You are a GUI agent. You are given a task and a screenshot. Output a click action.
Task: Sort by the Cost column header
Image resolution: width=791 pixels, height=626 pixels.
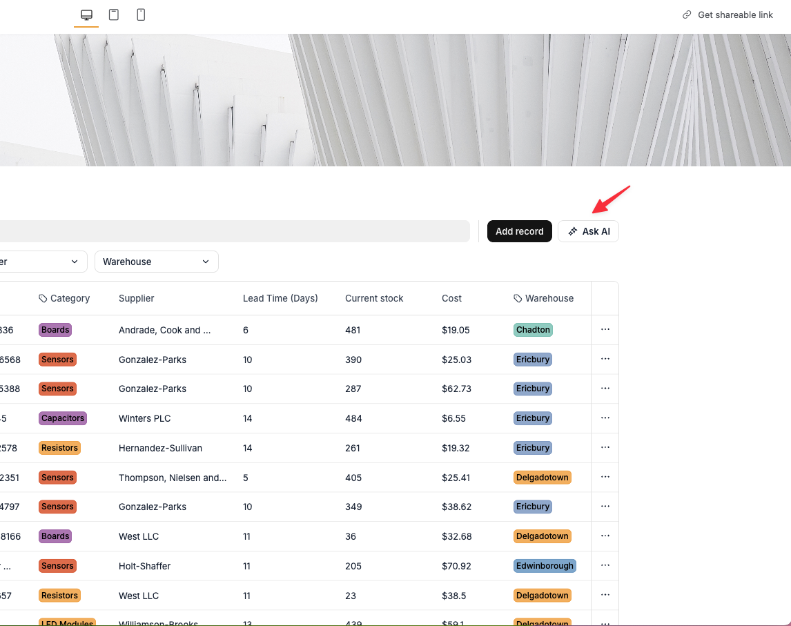(x=451, y=298)
